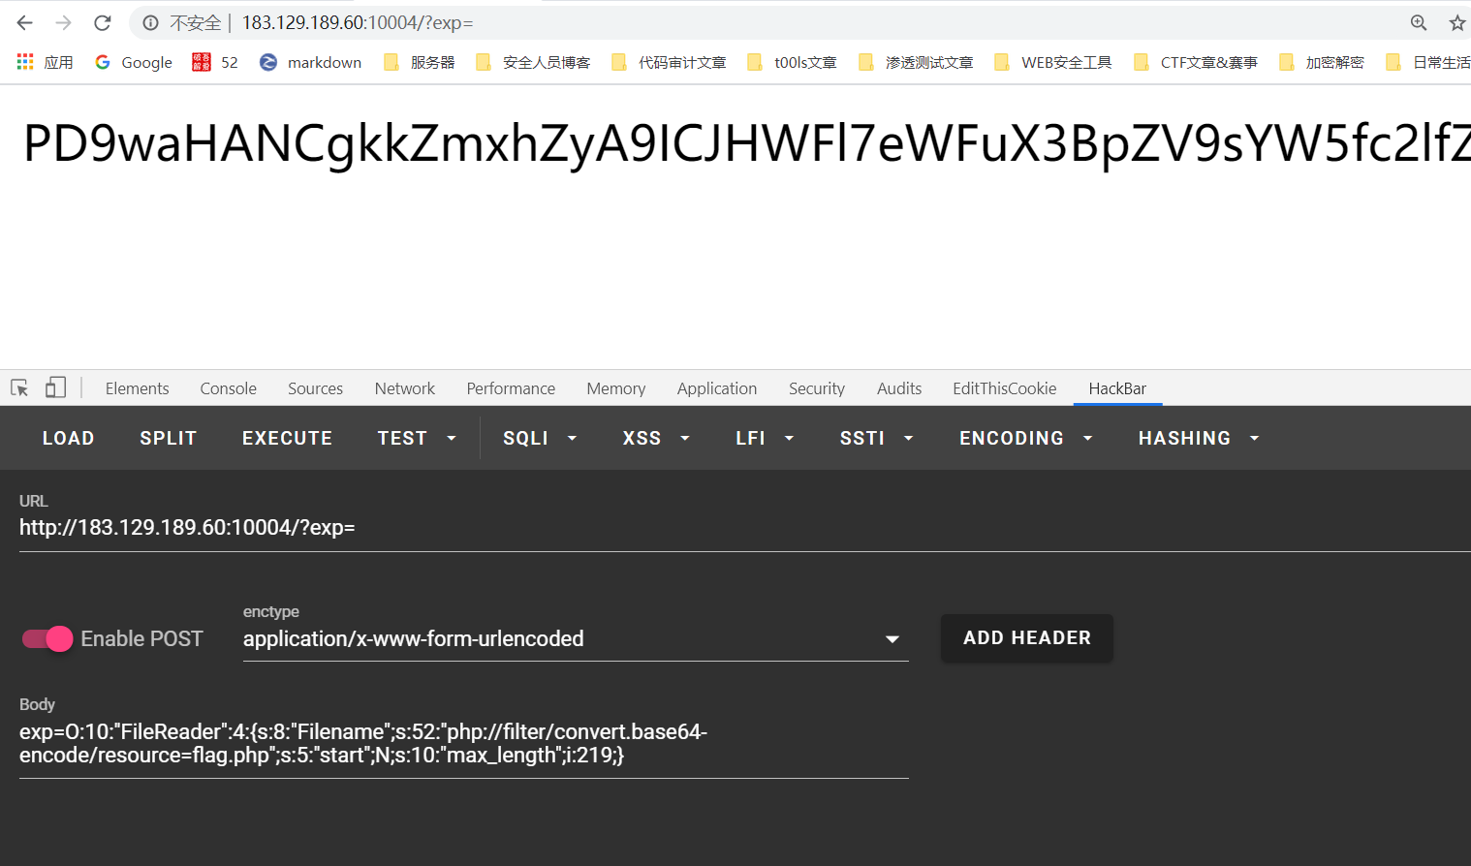Expand the LFI dropdown menu

765,438
